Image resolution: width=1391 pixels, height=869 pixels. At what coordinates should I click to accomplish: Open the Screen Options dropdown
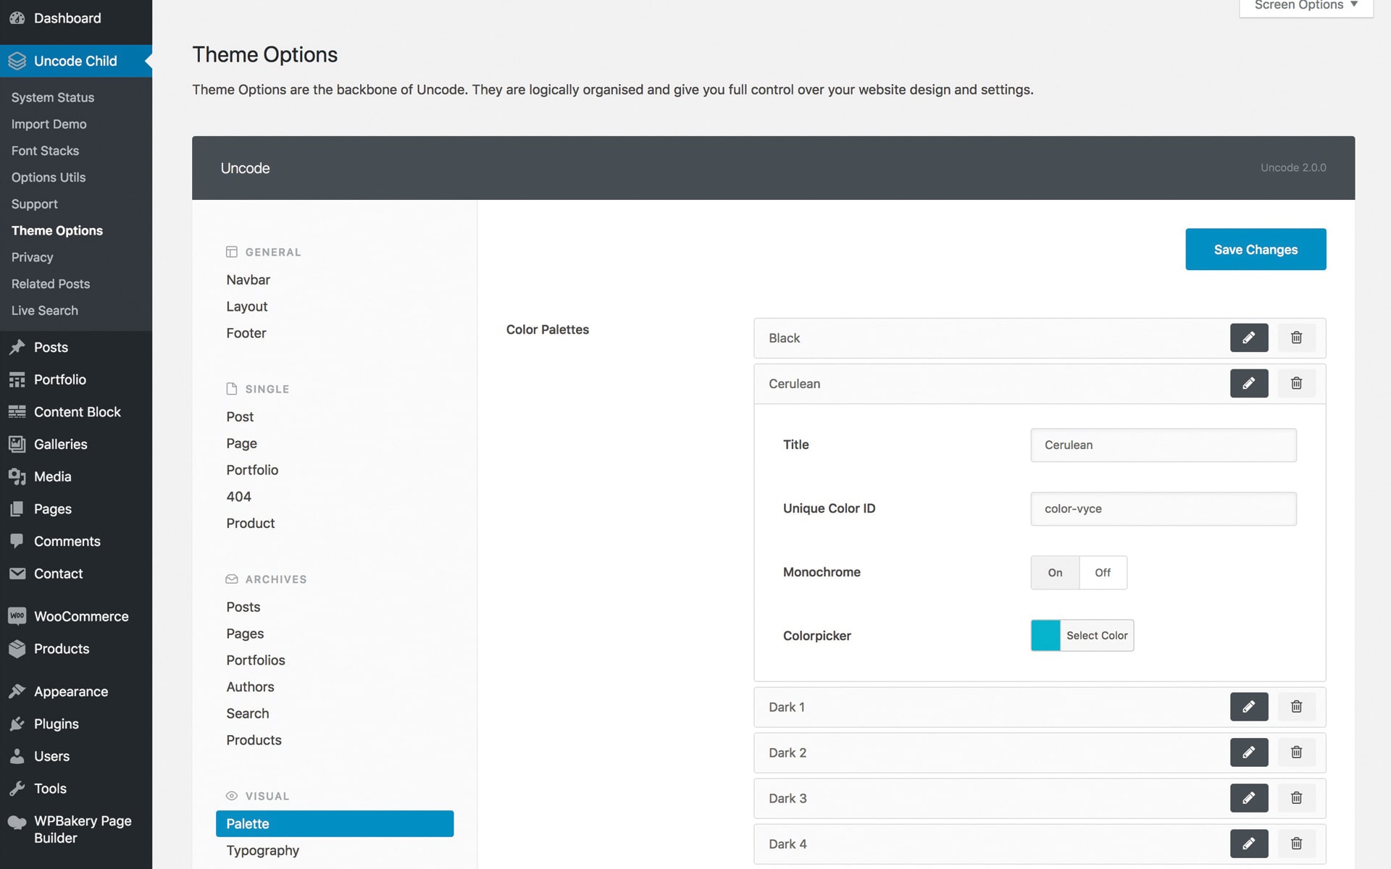coord(1306,6)
